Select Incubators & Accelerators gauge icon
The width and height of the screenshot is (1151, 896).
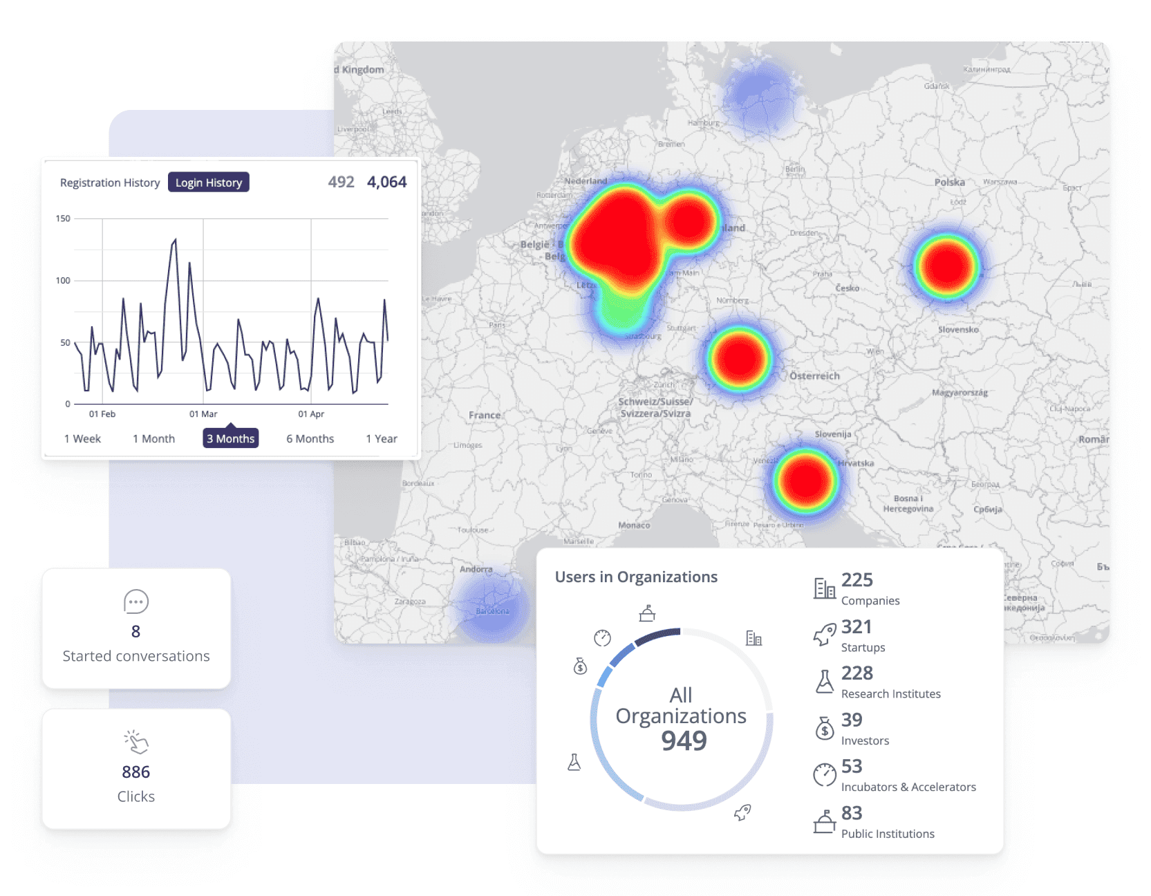point(824,775)
